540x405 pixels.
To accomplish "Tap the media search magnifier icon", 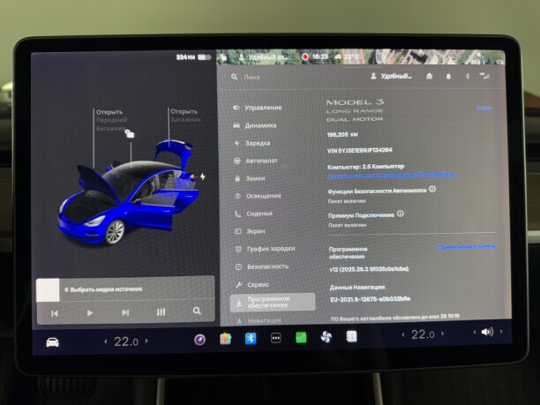I will [x=197, y=311].
